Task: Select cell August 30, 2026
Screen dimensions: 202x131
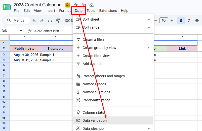Action: coord(24,55)
